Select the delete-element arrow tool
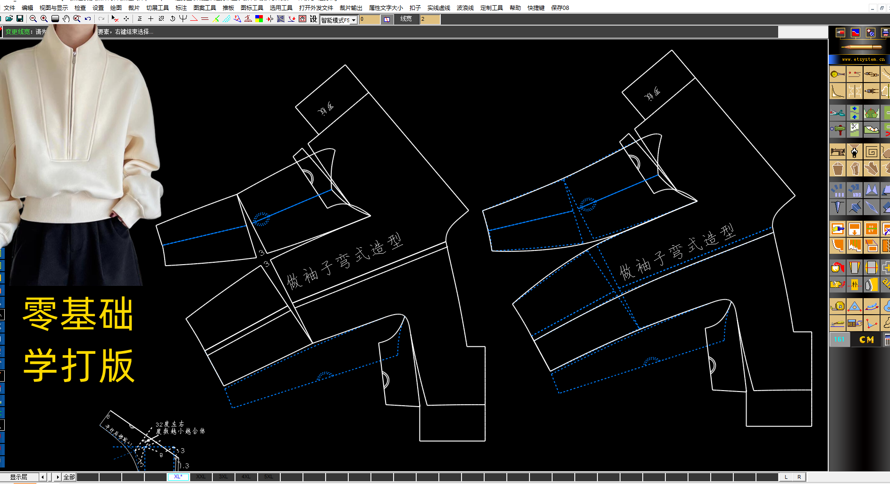The image size is (890, 484). point(115,19)
